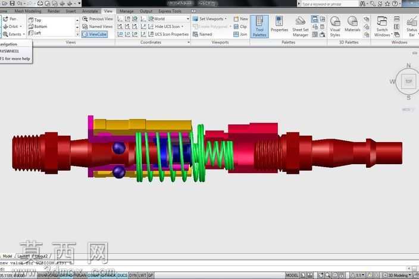Toggle POLAR tracking in status bar
Image resolution: width=419 pixels, height=279 pixels.
click(80, 275)
